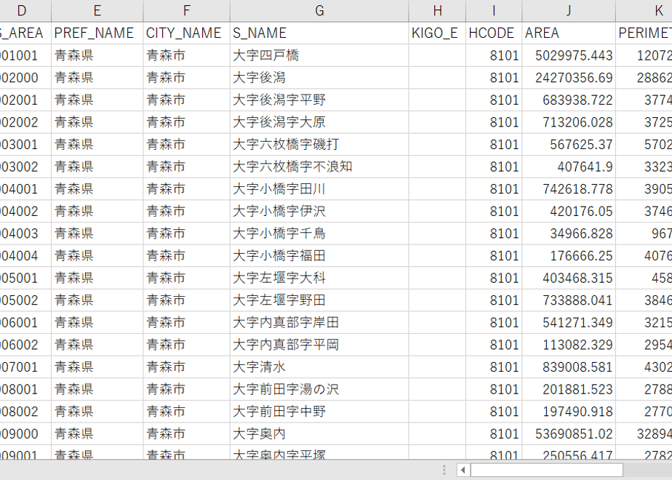Select the cell containing 大字四戸橋
The height and width of the screenshot is (480, 672).
click(319, 55)
